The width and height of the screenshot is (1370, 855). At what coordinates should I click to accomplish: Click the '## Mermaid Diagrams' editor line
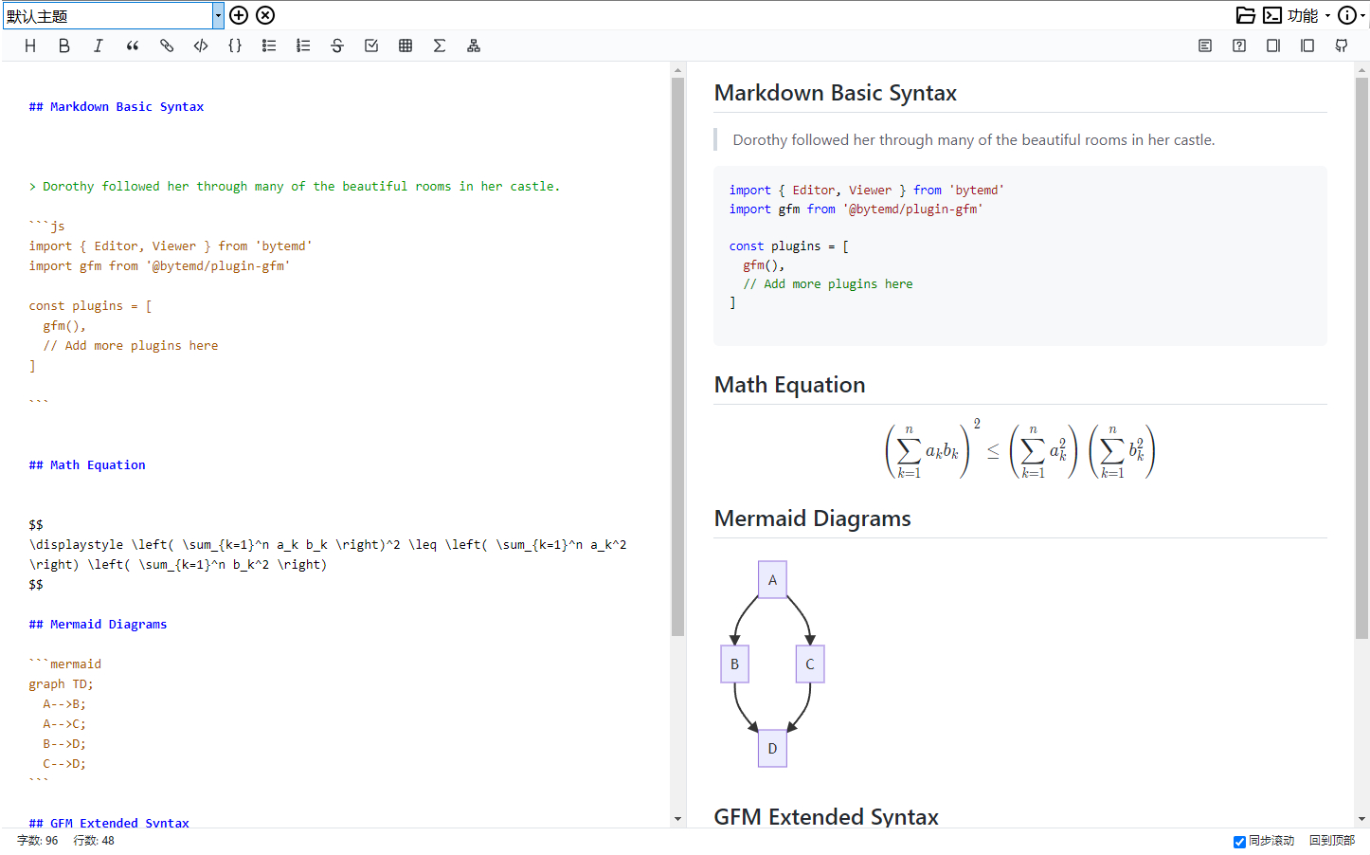[98, 625]
